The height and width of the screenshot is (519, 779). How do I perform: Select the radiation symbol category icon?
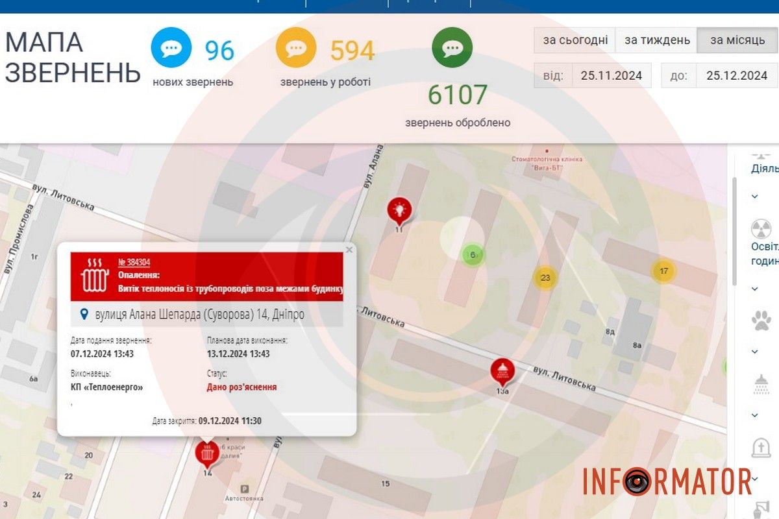click(760, 228)
